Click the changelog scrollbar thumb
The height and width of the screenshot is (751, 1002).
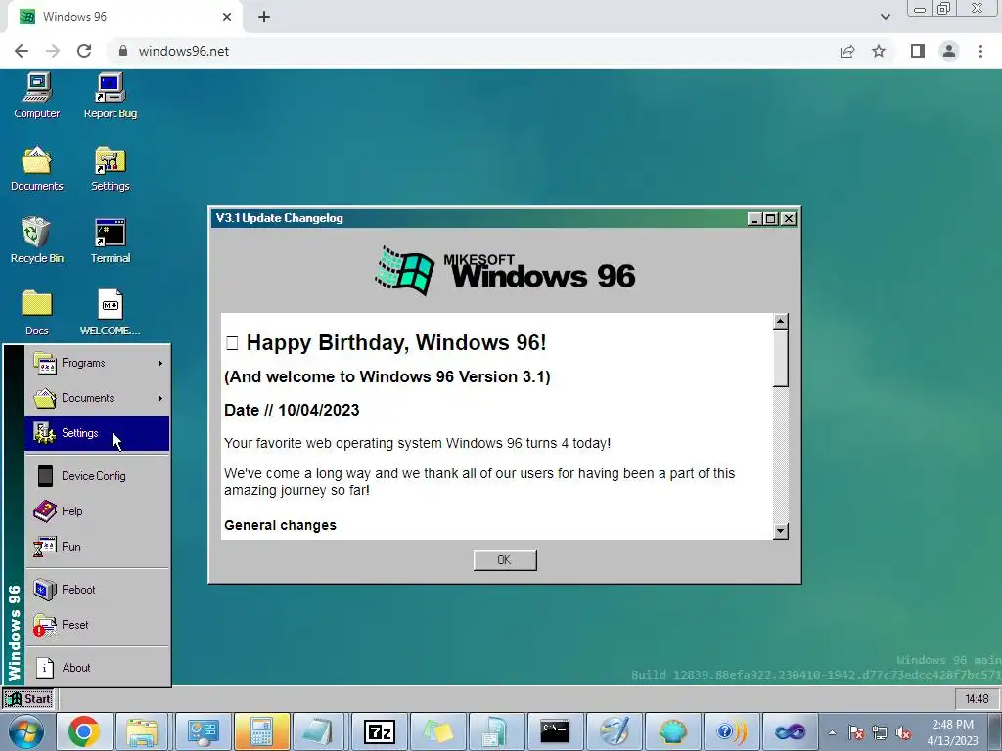coord(780,358)
